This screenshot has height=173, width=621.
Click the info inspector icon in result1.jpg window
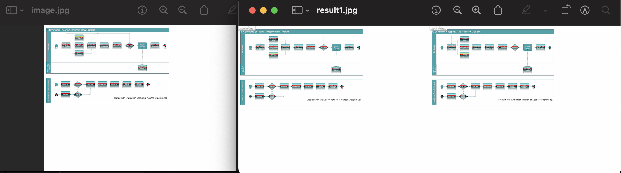pos(436,10)
